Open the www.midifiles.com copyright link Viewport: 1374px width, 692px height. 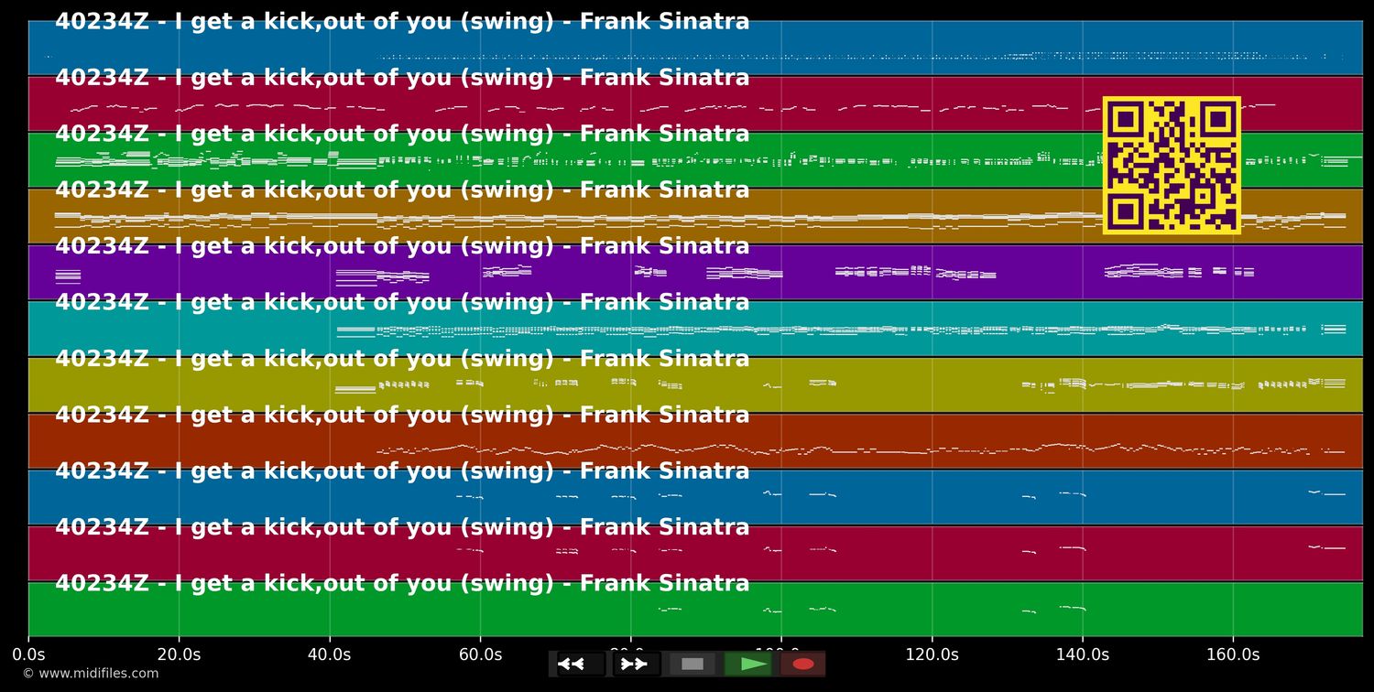[90, 674]
